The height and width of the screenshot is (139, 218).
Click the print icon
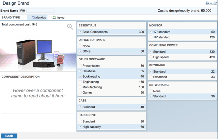tap(207, 3)
